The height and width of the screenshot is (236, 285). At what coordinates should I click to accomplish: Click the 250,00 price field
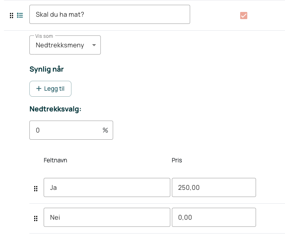(x=214, y=187)
